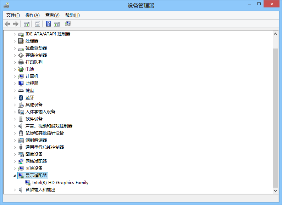Expand the 电池 node arrow

click(x=15, y=69)
